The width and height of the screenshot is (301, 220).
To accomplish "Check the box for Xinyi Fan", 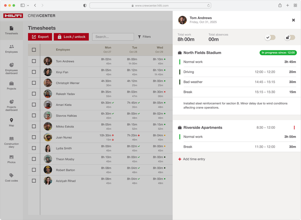I will click(x=34, y=72).
